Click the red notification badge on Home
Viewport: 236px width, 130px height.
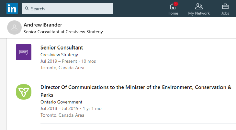pyautogui.click(x=176, y=4)
